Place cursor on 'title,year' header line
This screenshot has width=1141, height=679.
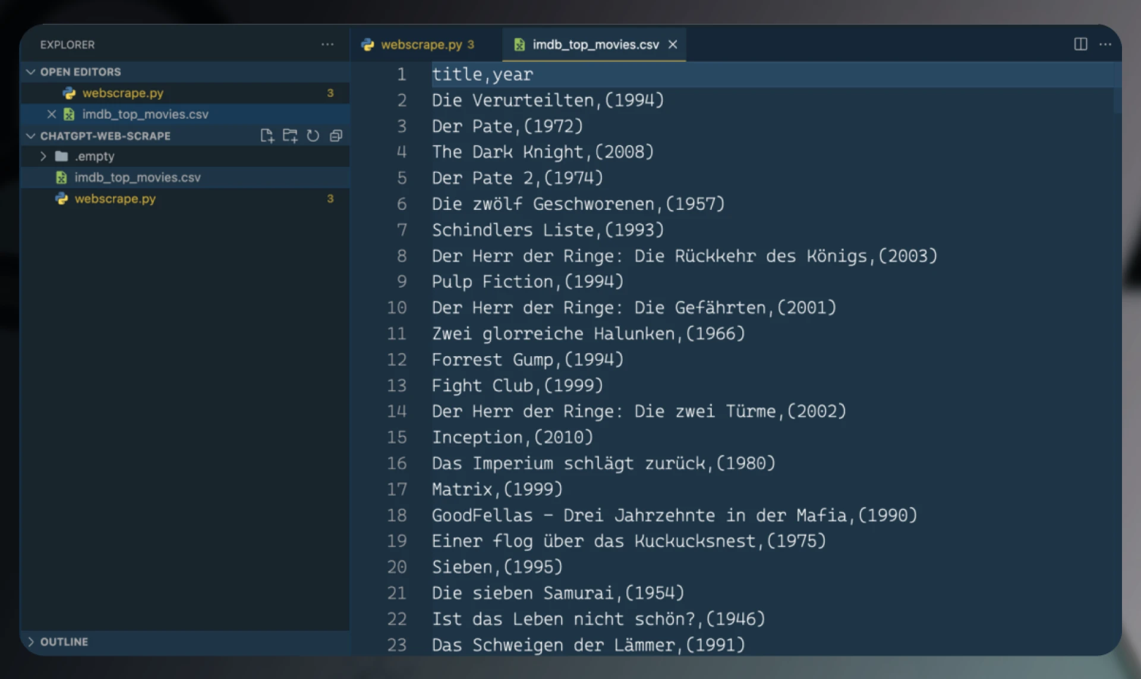(482, 74)
